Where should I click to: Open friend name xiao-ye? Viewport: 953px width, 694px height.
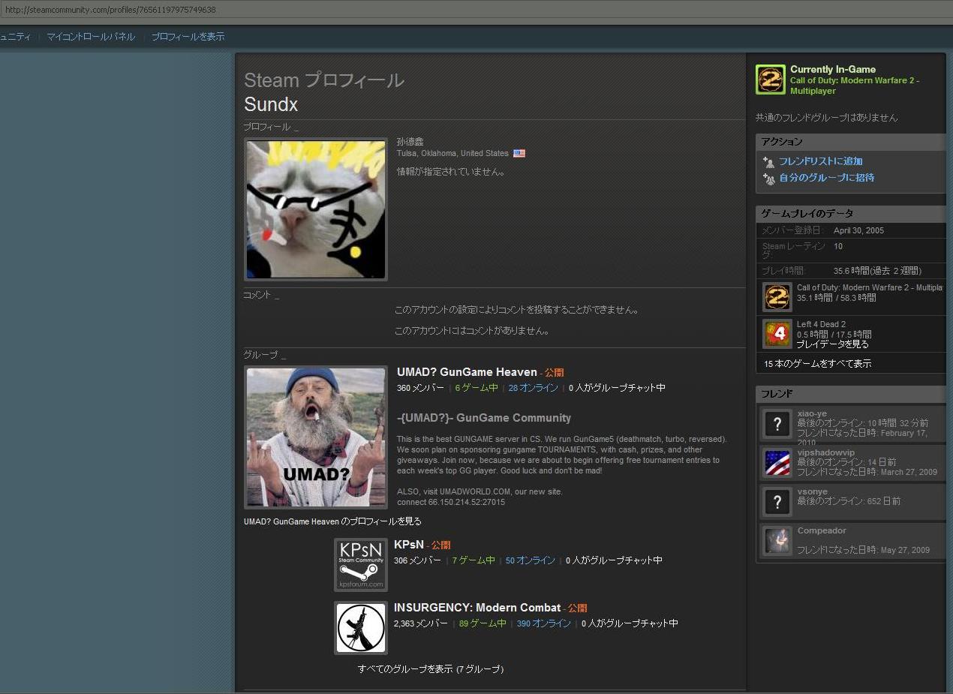click(x=812, y=413)
